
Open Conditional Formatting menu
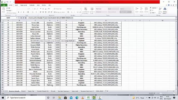pyautogui.click(x=85, y=11)
